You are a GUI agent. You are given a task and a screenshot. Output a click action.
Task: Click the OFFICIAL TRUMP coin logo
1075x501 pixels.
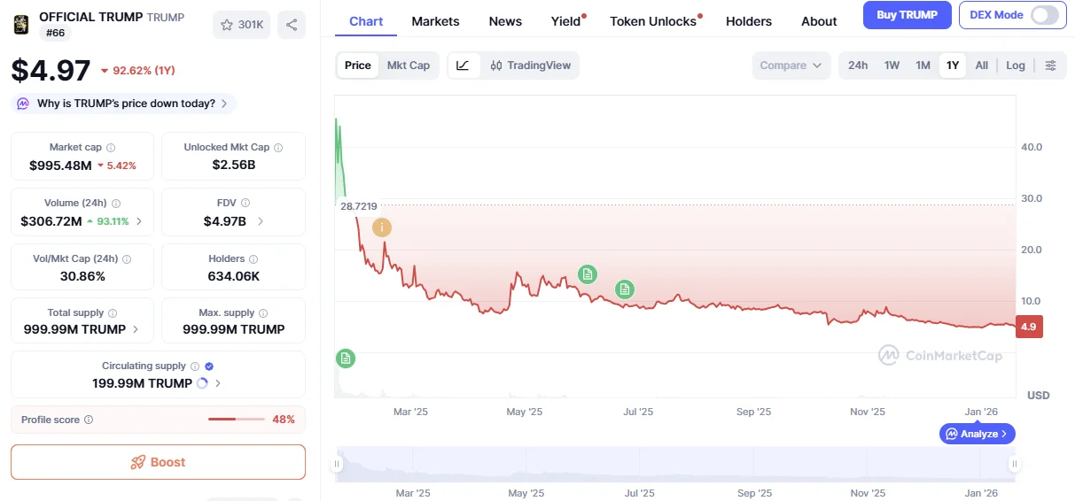[21, 24]
